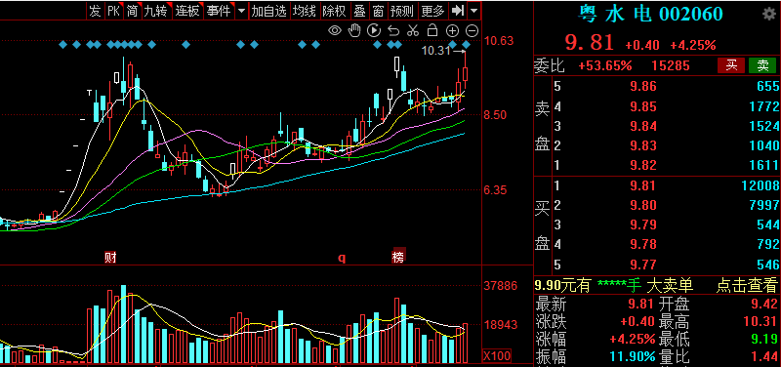Click the 财 marker on chart
Screen dimensions: 781x367
click(x=110, y=258)
